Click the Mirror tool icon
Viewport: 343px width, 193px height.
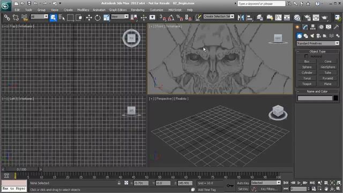pyautogui.click(x=241, y=18)
